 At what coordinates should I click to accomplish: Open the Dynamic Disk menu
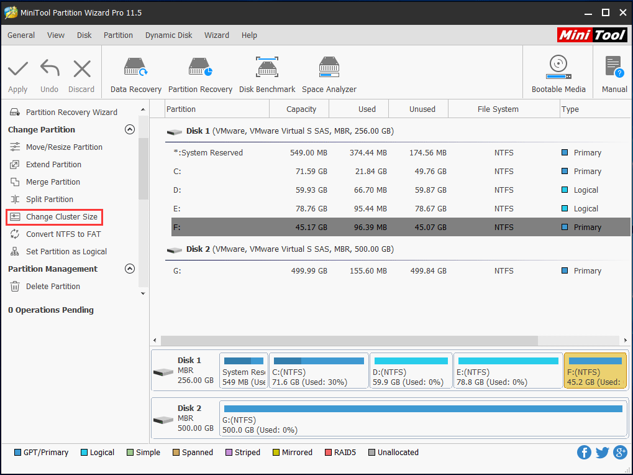[x=169, y=35]
